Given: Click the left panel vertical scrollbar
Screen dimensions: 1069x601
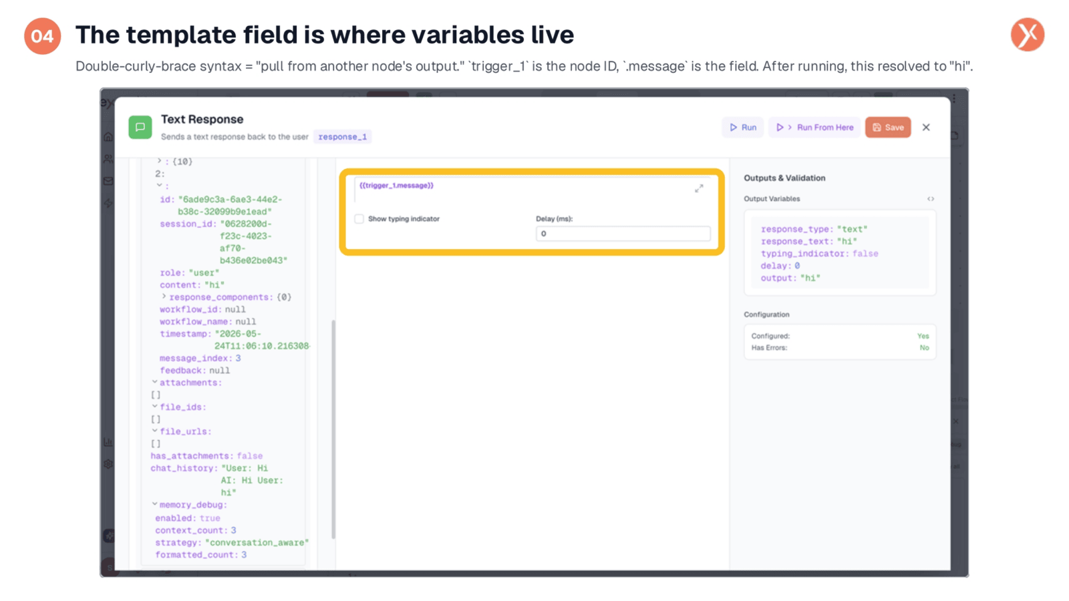Looking at the screenshot, I should tap(333, 429).
